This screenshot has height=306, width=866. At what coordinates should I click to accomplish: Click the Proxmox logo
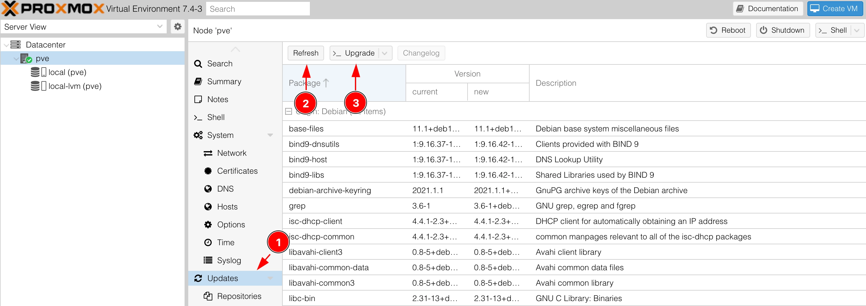[53, 8]
